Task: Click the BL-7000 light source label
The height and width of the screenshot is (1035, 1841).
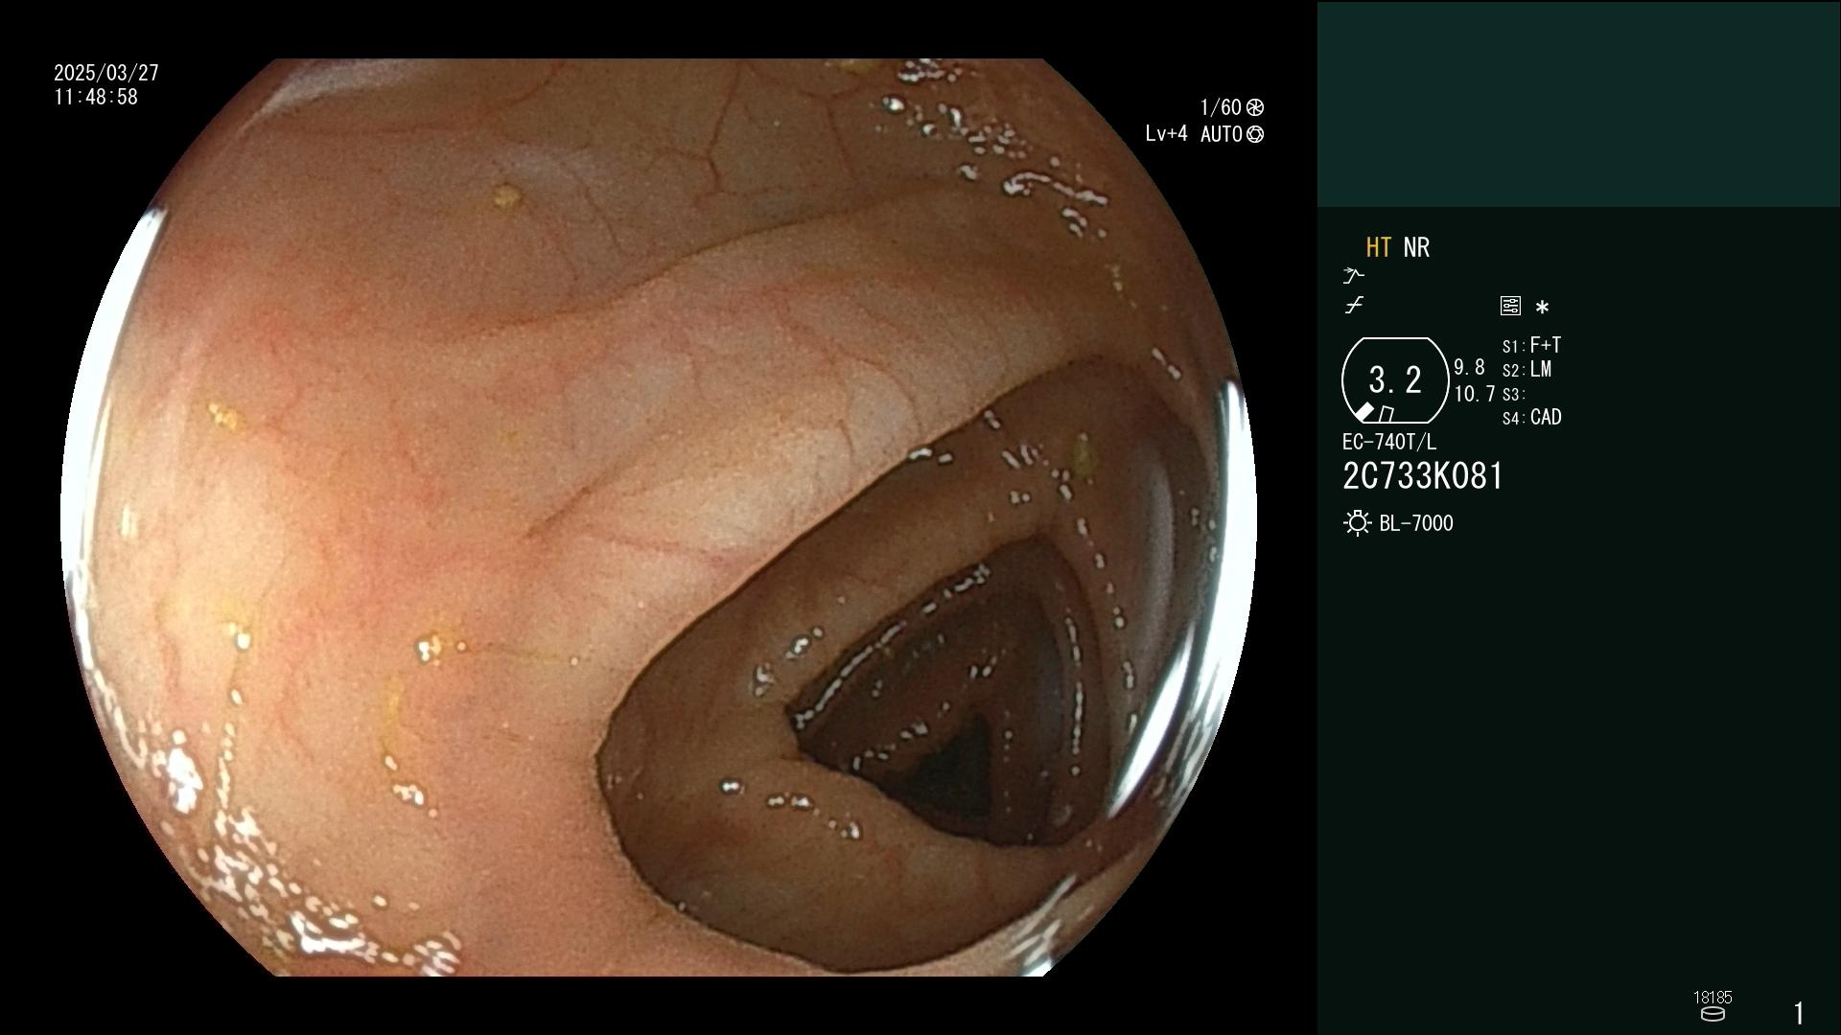Action: [x=1416, y=523]
